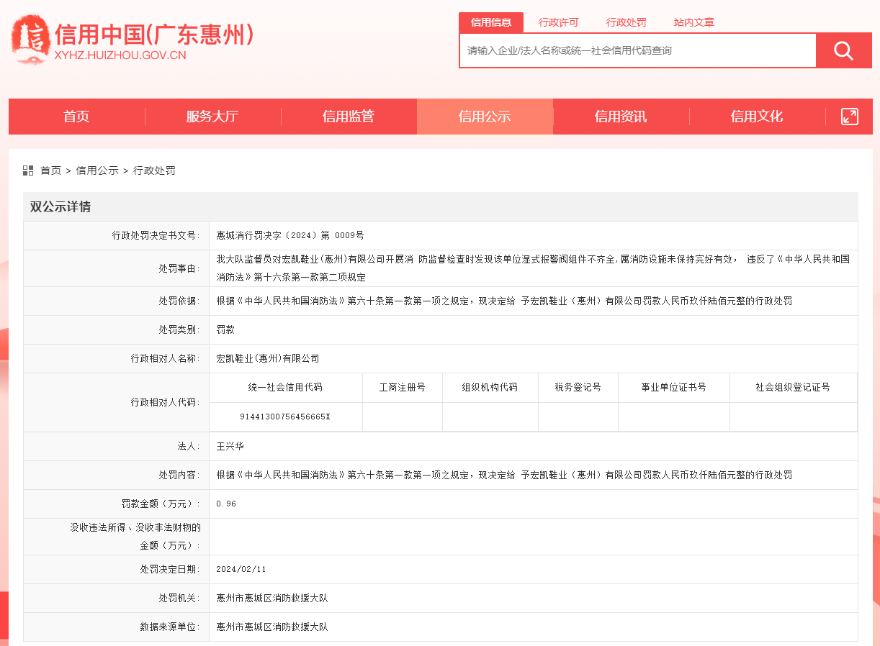Click the site title 信用中国(广东惠州)
Viewport: 880px width, 646px height.
point(154,34)
